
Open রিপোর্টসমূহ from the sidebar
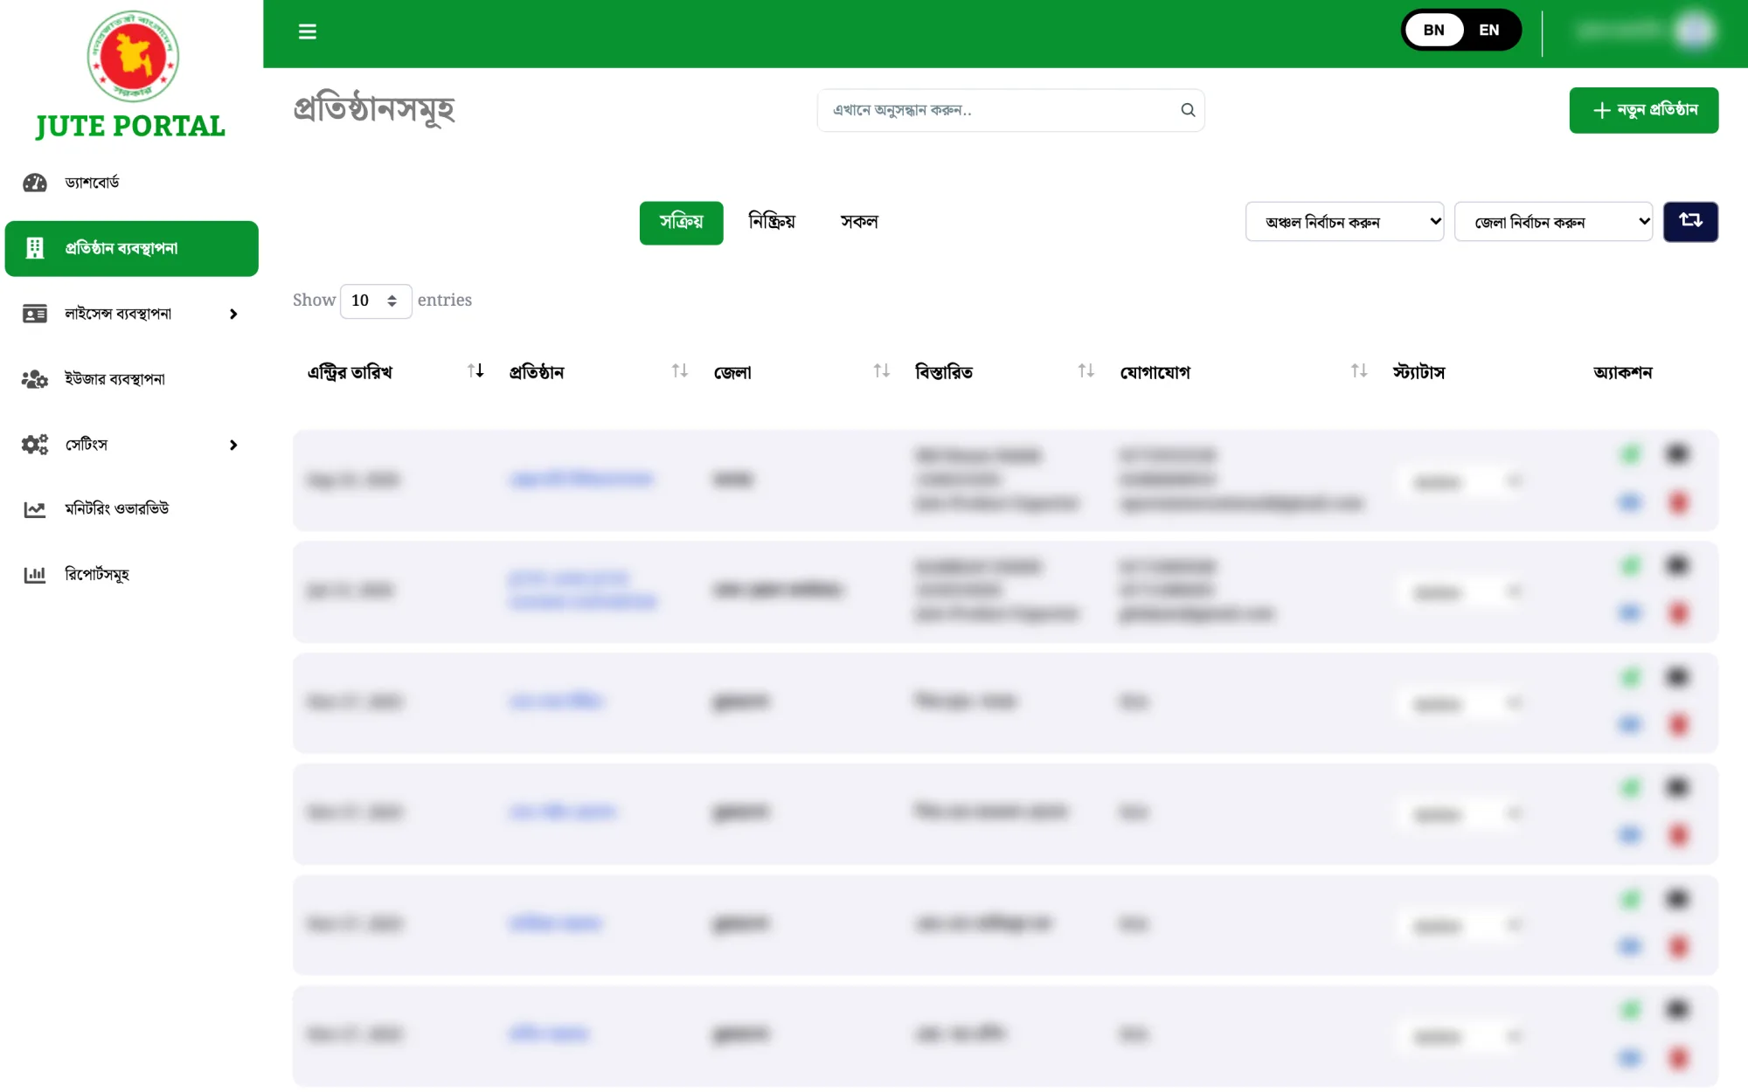97,575
